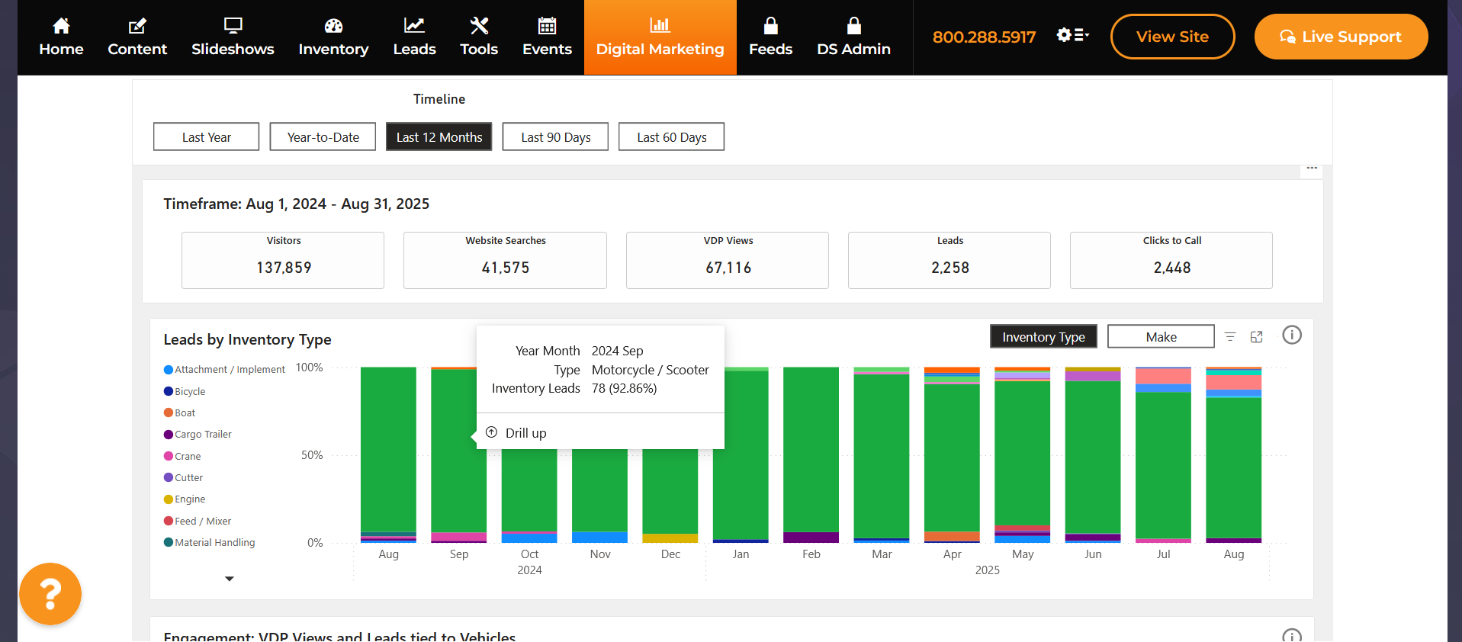Open the Home nav item
The height and width of the screenshot is (642, 1462).
click(x=61, y=37)
